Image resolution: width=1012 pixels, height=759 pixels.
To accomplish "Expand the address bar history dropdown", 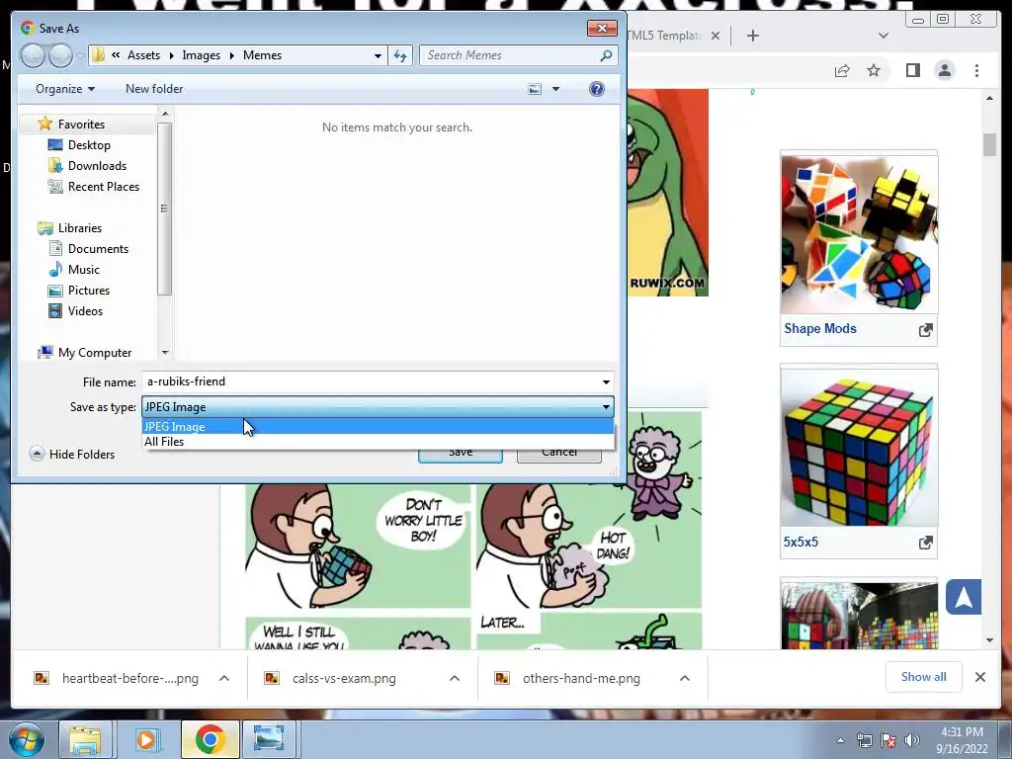I will 378,55.
